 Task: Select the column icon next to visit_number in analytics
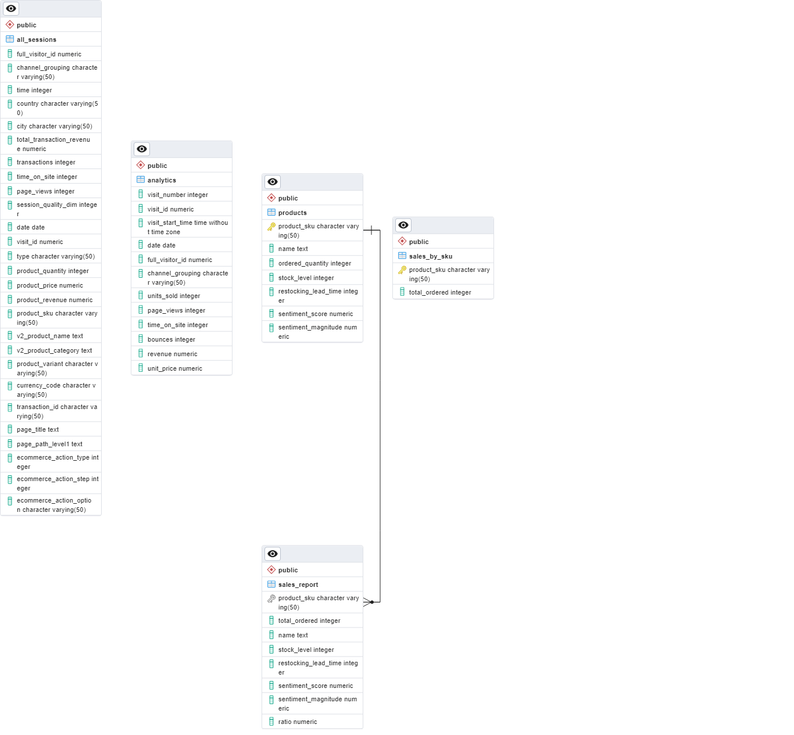point(141,194)
